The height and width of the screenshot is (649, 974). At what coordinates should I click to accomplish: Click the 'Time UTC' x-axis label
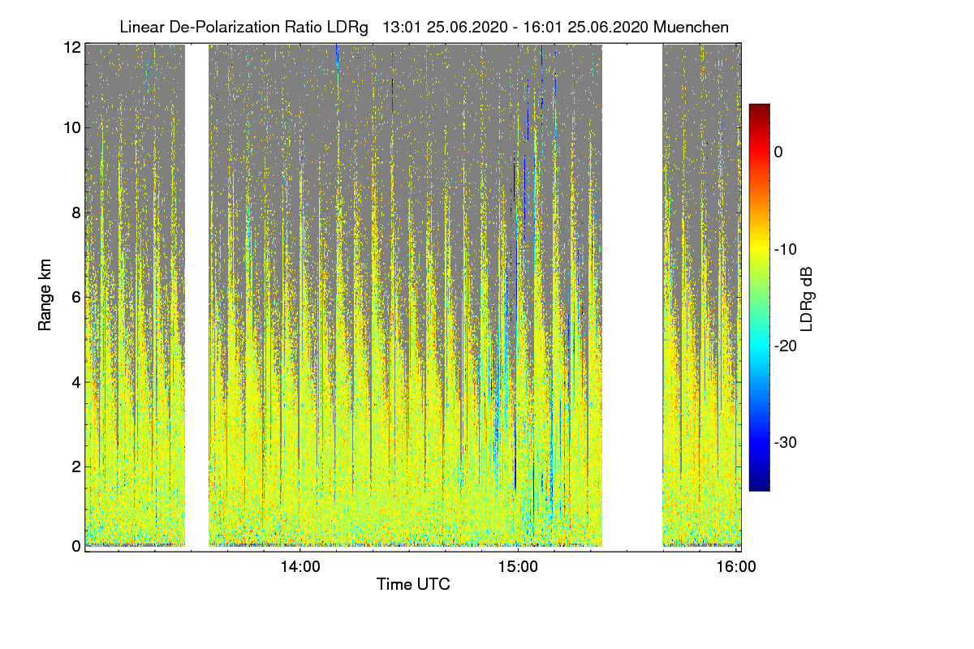(x=413, y=584)
